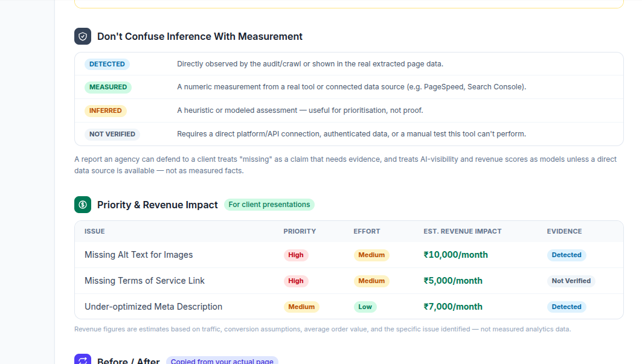Screen dimensions: 642x364
Task: Click the ₹10,000/month revenue figure
Action: (456, 255)
